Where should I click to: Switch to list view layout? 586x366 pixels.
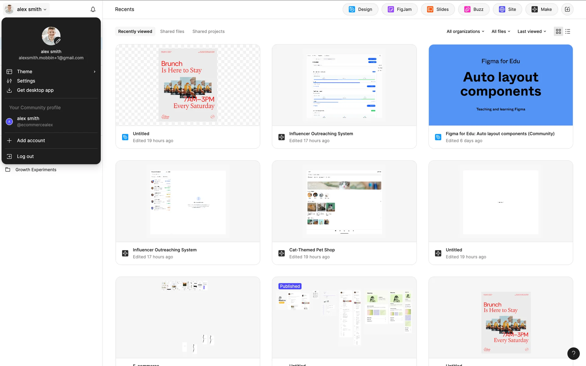click(568, 31)
